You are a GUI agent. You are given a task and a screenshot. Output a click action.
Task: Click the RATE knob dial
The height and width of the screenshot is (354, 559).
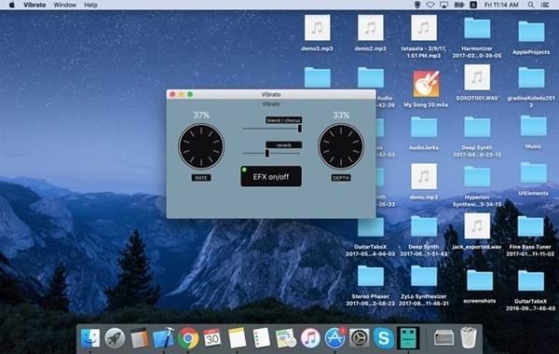pos(201,146)
